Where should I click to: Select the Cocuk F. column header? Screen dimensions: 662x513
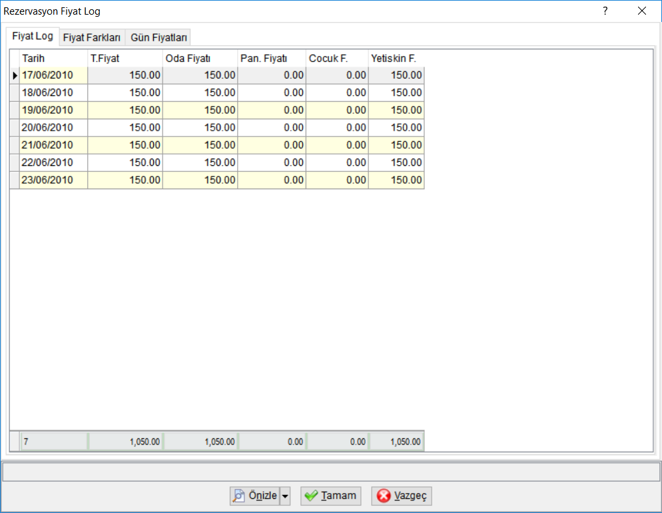[338, 58]
